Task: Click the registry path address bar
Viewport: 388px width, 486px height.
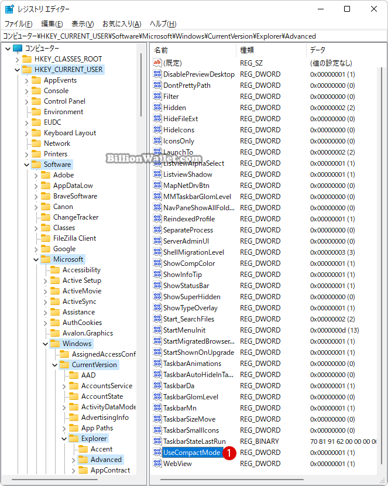Action: (194, 36)
